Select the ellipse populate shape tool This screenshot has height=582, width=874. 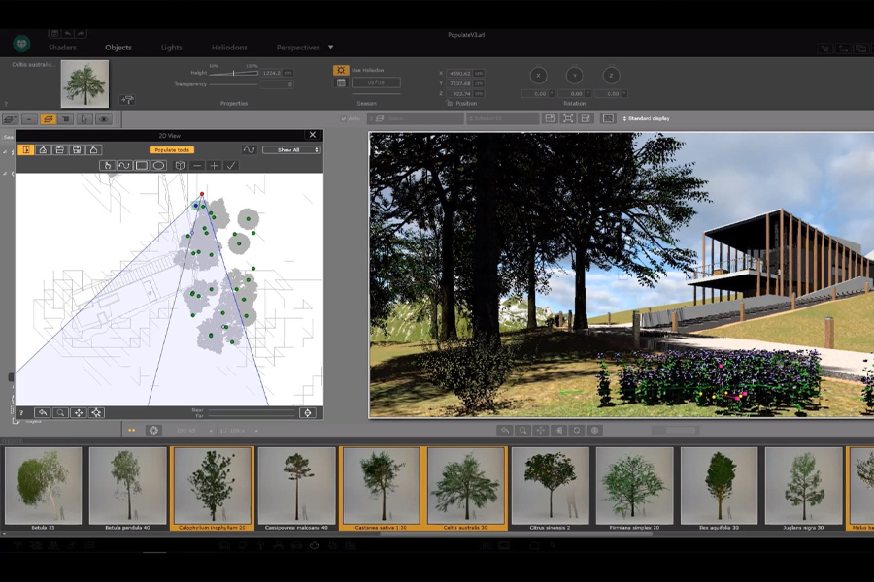coord(158,166)
